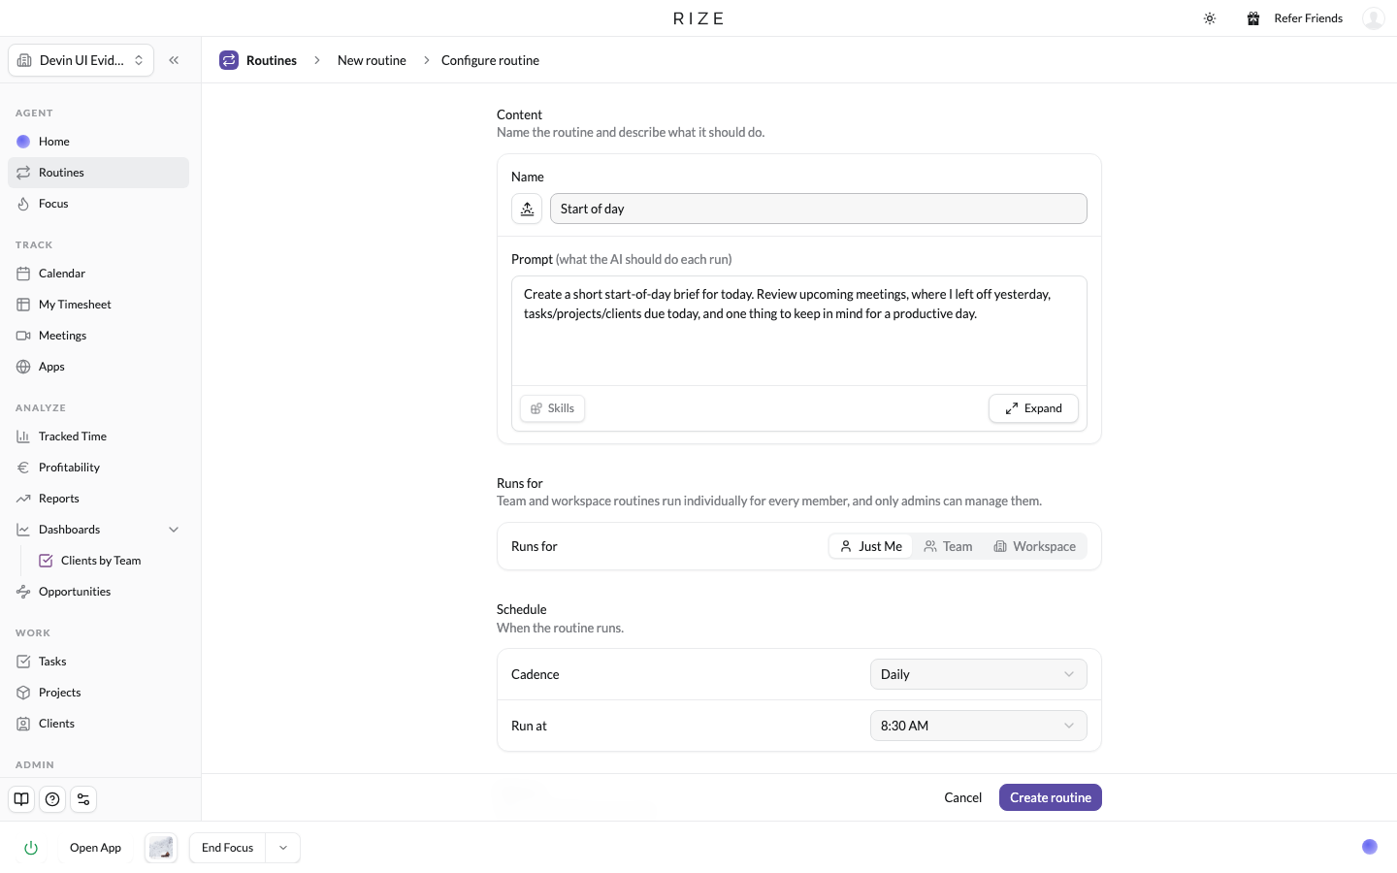Open the Run at dropdown 8:30 AM
The height and width of the screenshot is (873, 1397).
coord(978,726)
